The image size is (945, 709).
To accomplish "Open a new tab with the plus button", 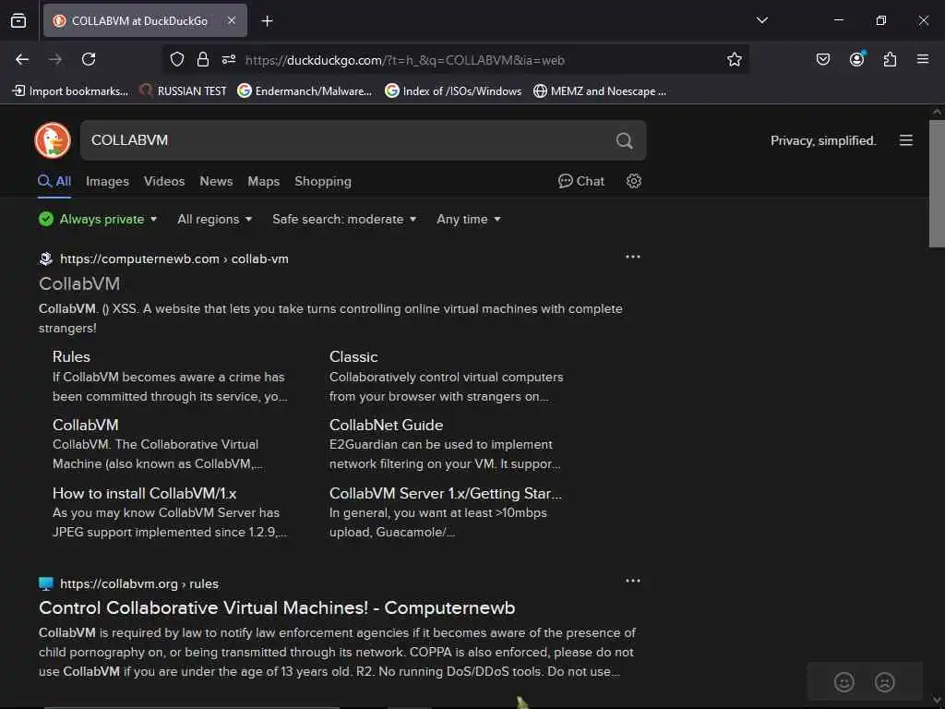I will click(267, 21).
